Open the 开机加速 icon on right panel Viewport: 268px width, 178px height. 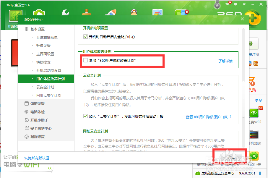click(254, 135)
